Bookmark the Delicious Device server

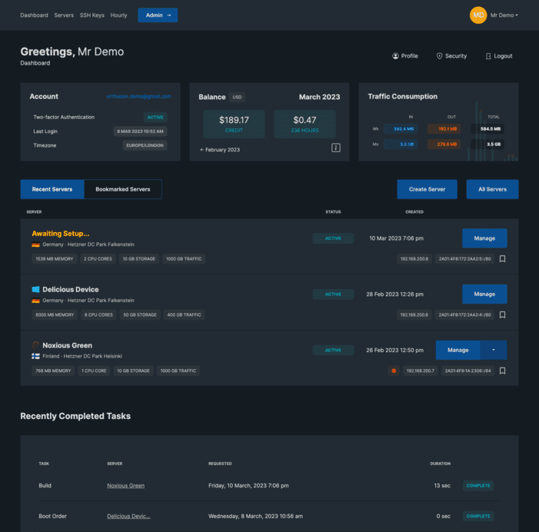coord(502,314)
